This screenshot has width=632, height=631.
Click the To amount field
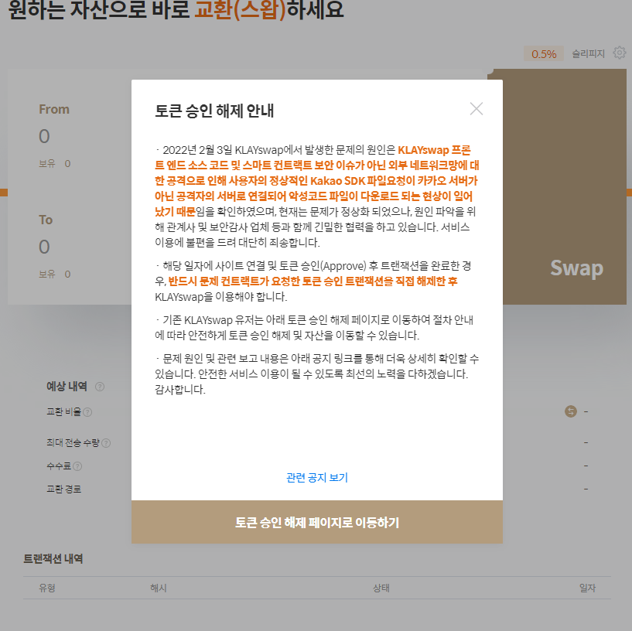(x=44, y=247)
